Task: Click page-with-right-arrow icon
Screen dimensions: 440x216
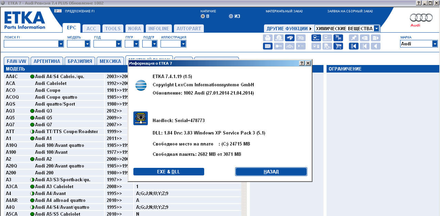Action: click(376, 38)
